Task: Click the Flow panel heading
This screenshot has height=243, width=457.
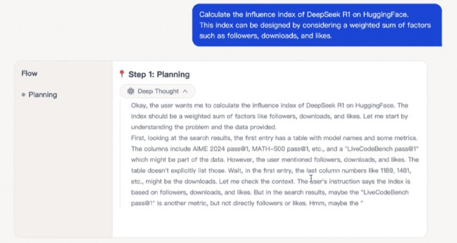Action: tap(29, 73)
